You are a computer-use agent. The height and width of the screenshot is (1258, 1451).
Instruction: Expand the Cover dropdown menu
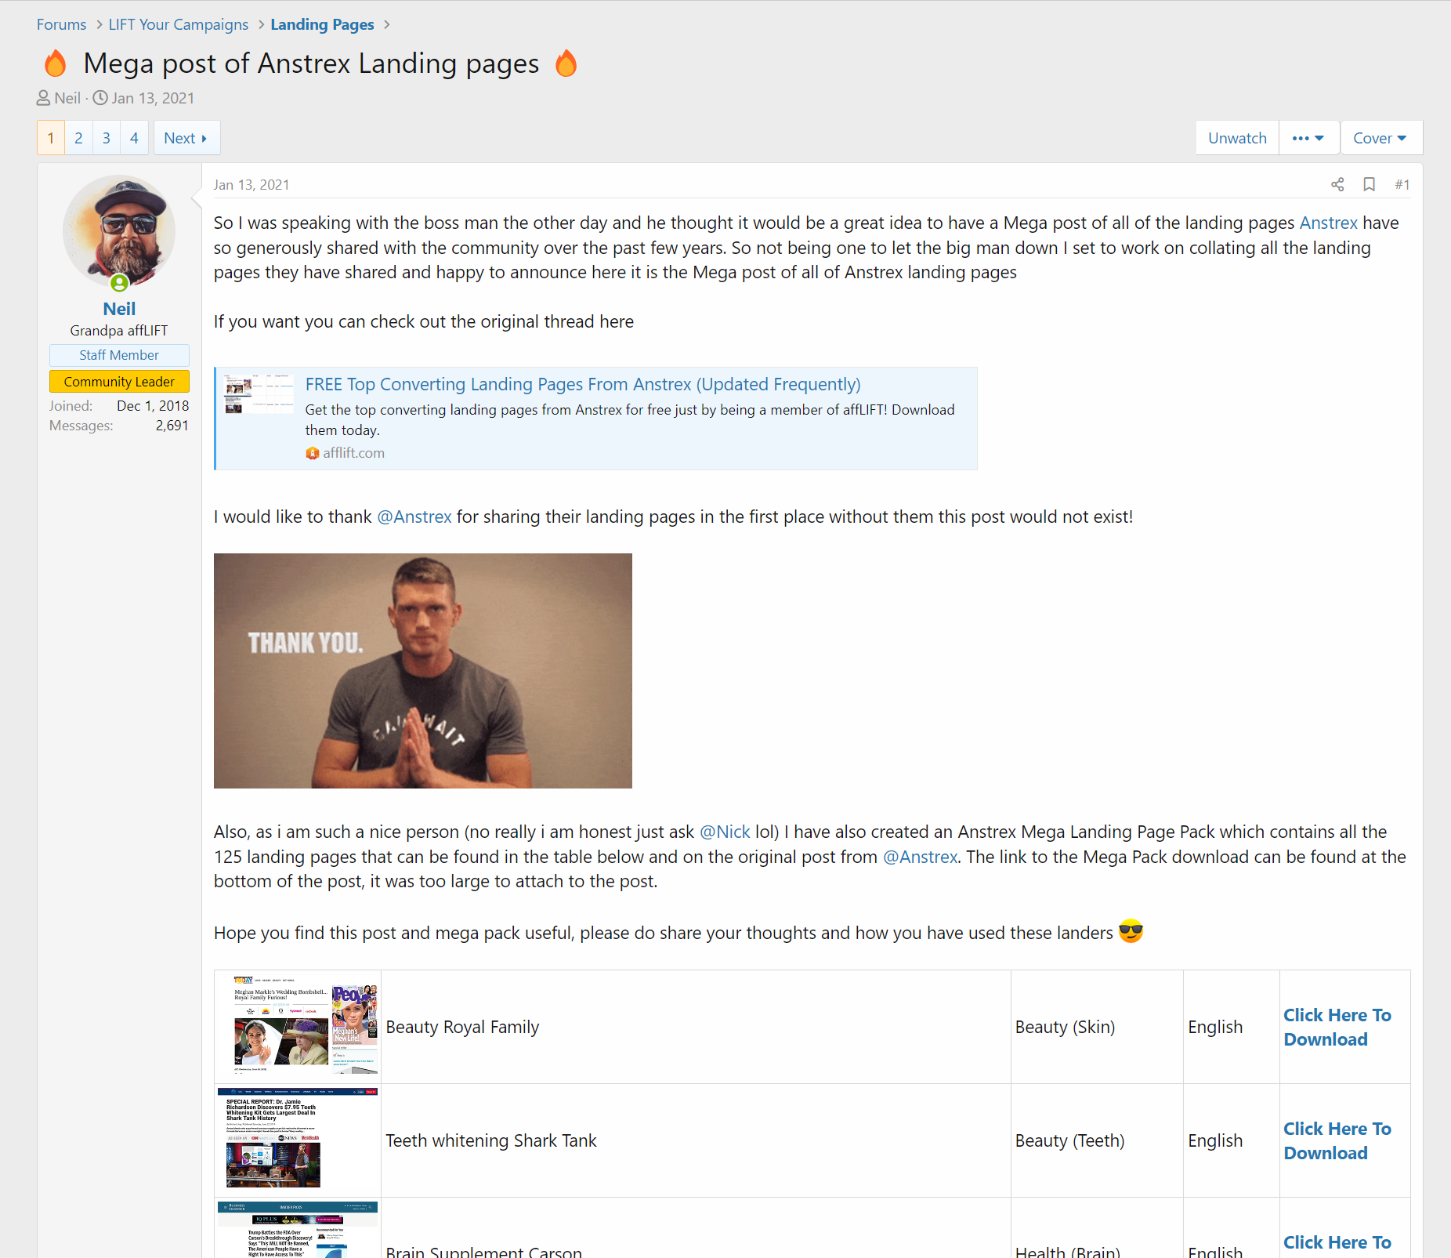click(x=1380, y=138)
